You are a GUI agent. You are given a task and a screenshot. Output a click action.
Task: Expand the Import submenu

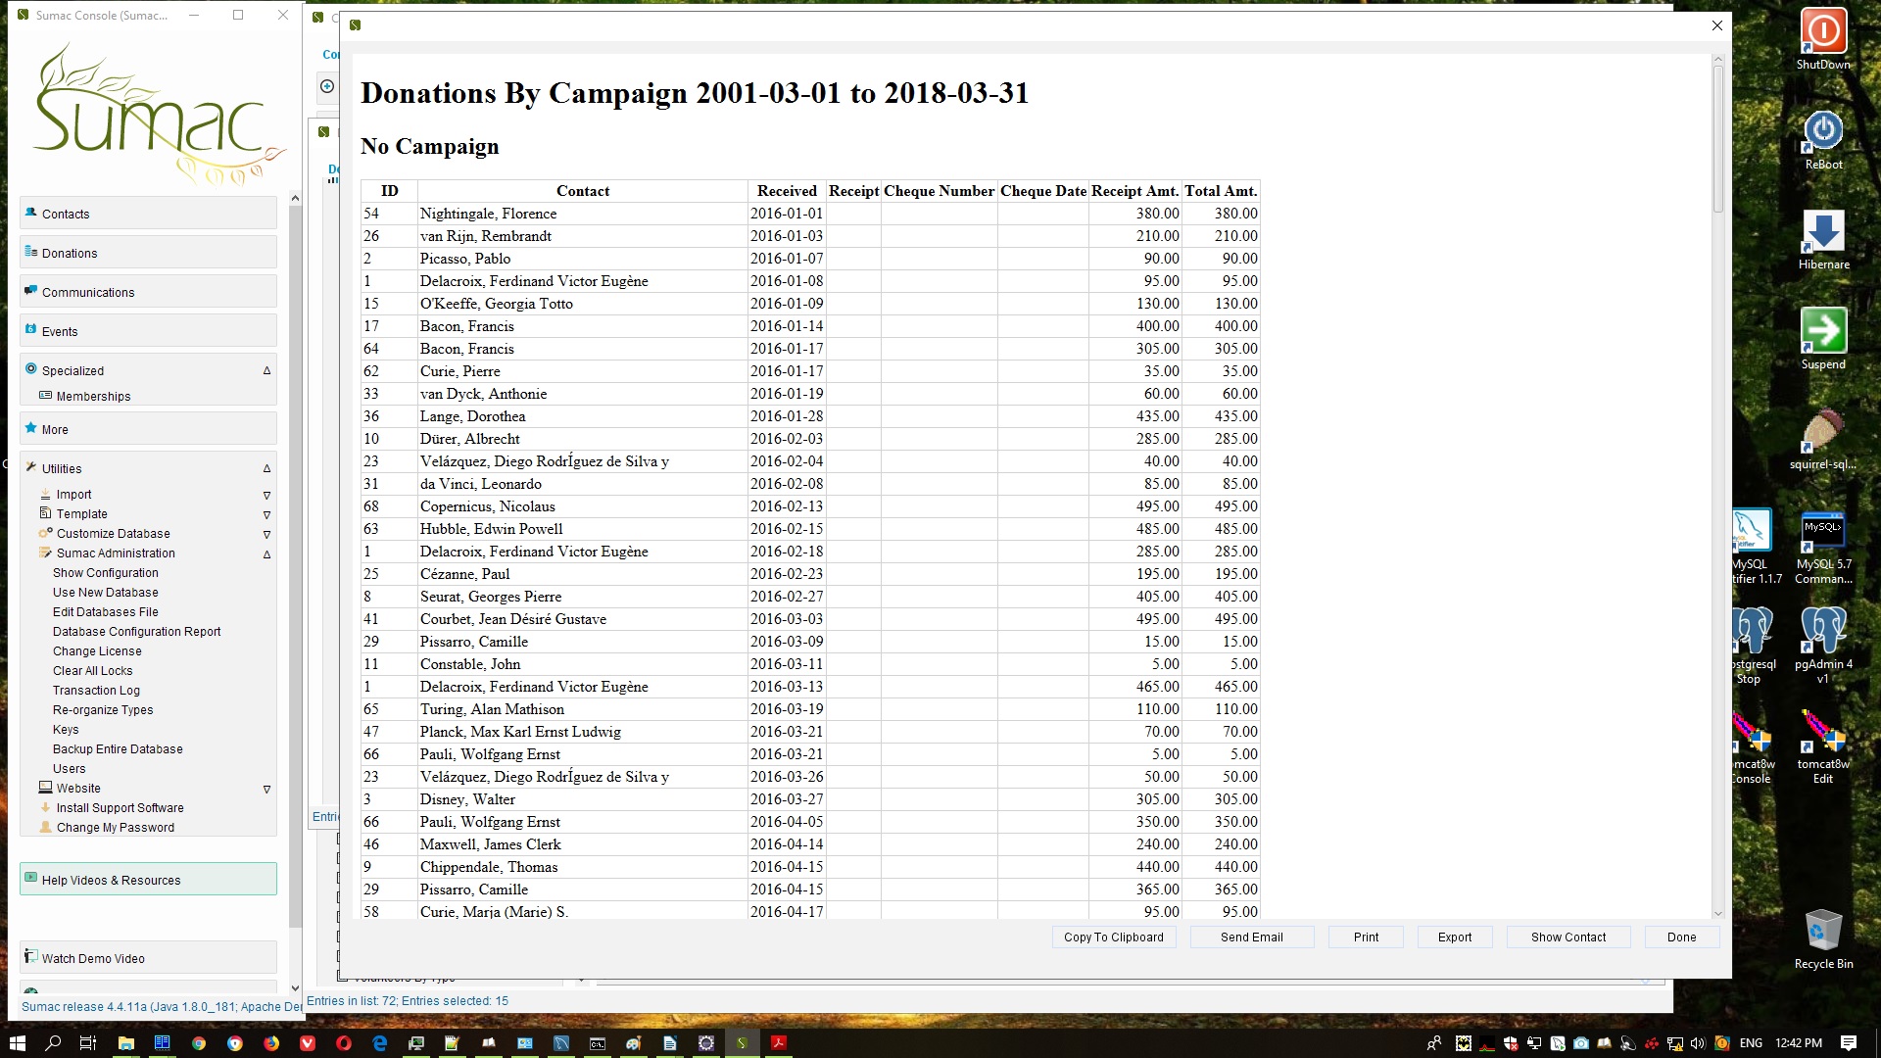266,495
